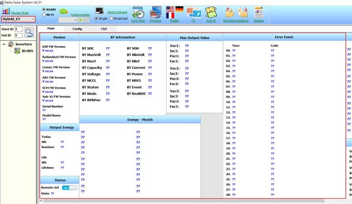Click the Datalog report icon

tap(259, 13)
